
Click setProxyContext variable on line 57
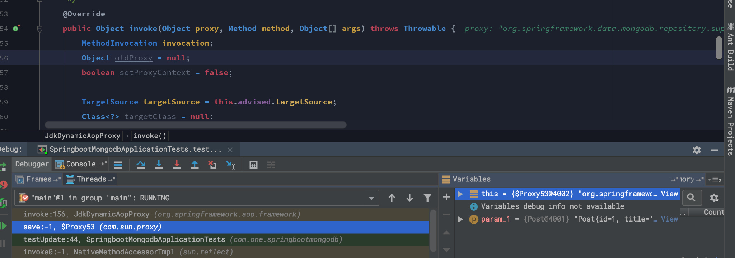(155, 73)
